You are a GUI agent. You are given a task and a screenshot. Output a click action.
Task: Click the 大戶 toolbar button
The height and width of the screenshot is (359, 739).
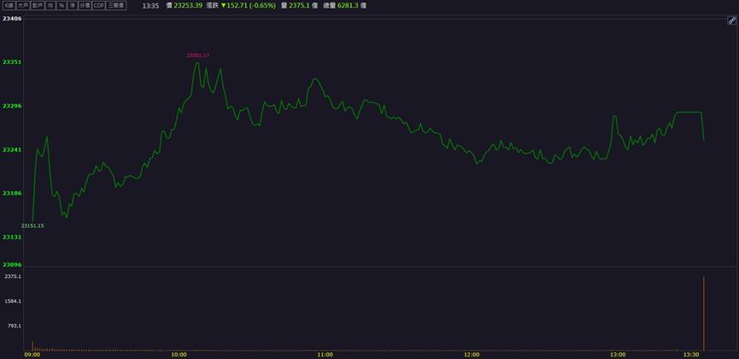pyautogui.click(x=22, y=6)
